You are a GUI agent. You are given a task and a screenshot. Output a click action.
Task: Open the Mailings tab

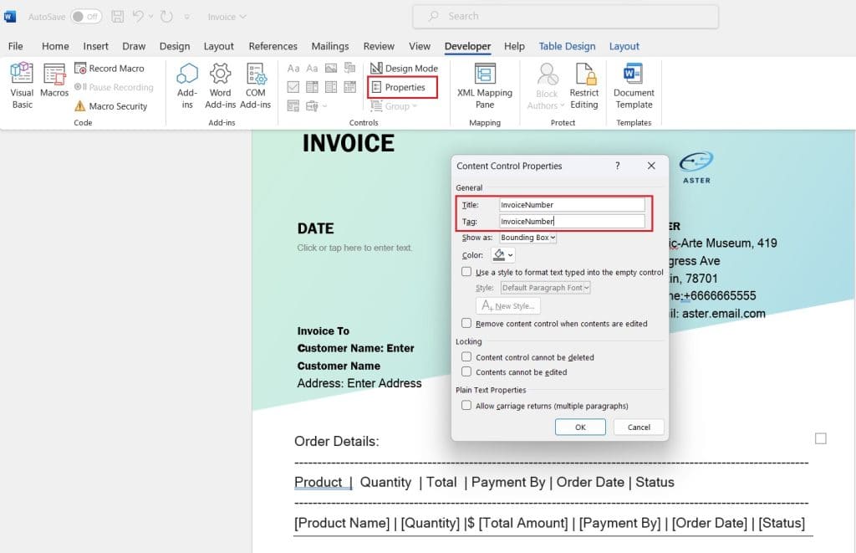329,47
